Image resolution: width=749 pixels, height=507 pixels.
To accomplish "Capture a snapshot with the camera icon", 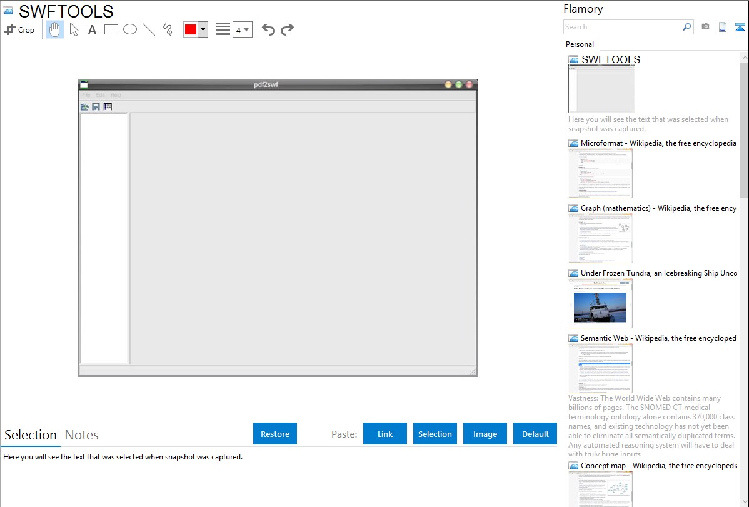I will click(x=705, y=27).
